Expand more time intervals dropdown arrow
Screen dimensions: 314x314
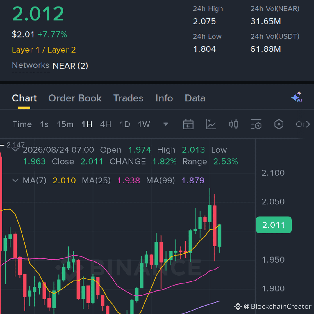coord(166,124)
